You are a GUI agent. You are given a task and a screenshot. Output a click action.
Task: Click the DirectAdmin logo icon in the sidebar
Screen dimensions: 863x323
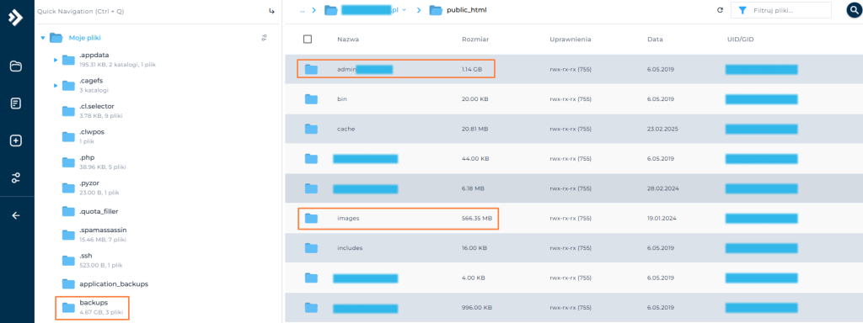(16, 18)
